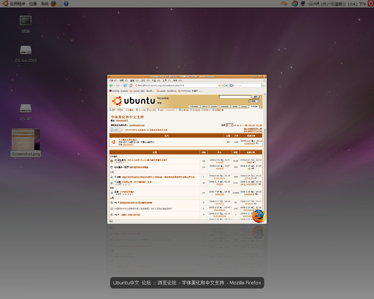Select the OS-Svr2003 drive icon
The height and width of the screenshot is (299, 374).
(x=26, y=53)
